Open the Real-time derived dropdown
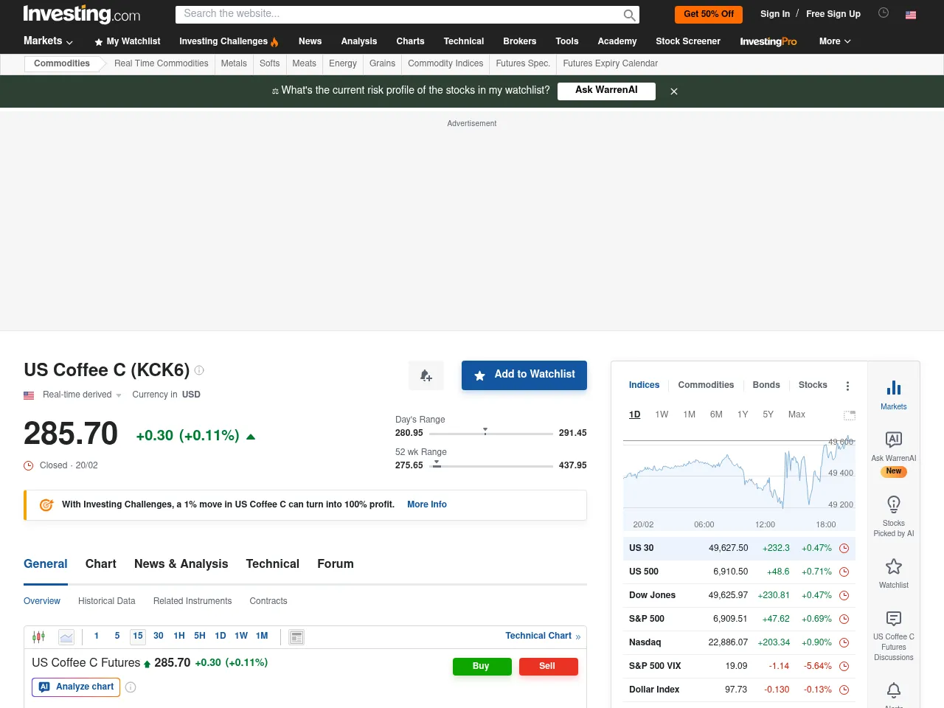Image resolution: width=944 pixels, height=708 pixels. click(x=81, y=395)
